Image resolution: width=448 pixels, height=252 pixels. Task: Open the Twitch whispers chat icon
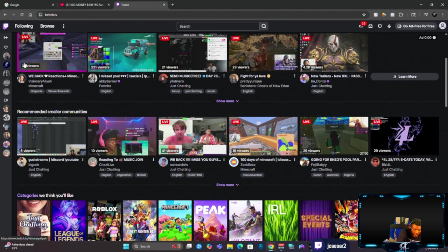click(380, 26)
